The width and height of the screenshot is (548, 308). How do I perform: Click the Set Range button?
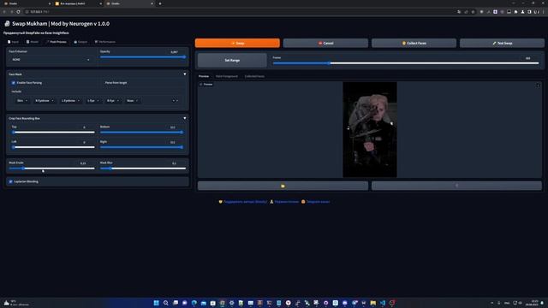pyautogui.click(x=232, y=61)
